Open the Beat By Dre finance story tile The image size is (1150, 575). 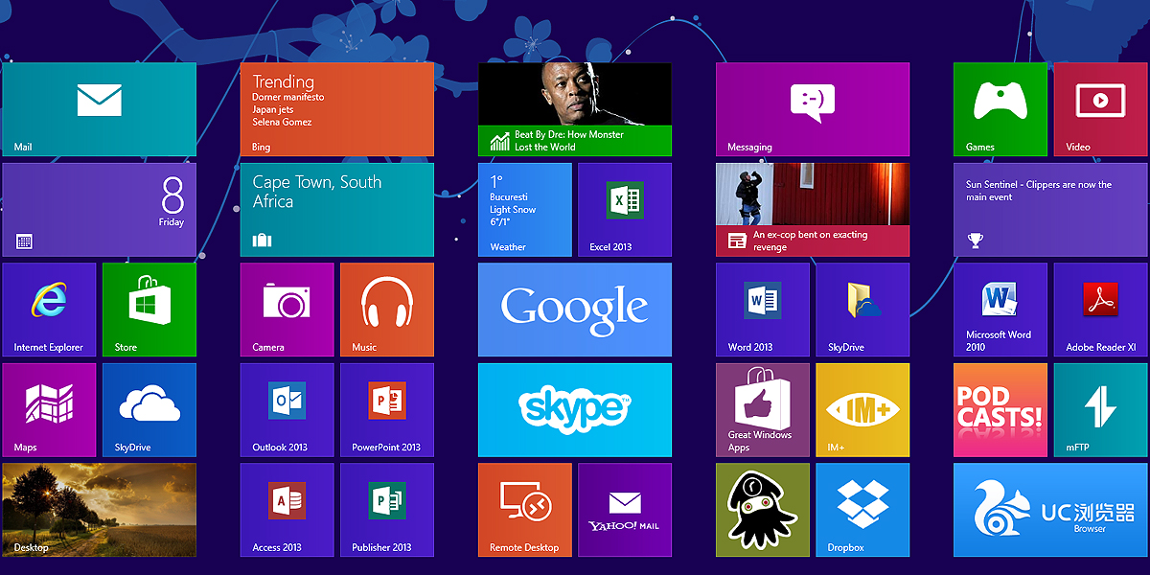tap(575, 109)
